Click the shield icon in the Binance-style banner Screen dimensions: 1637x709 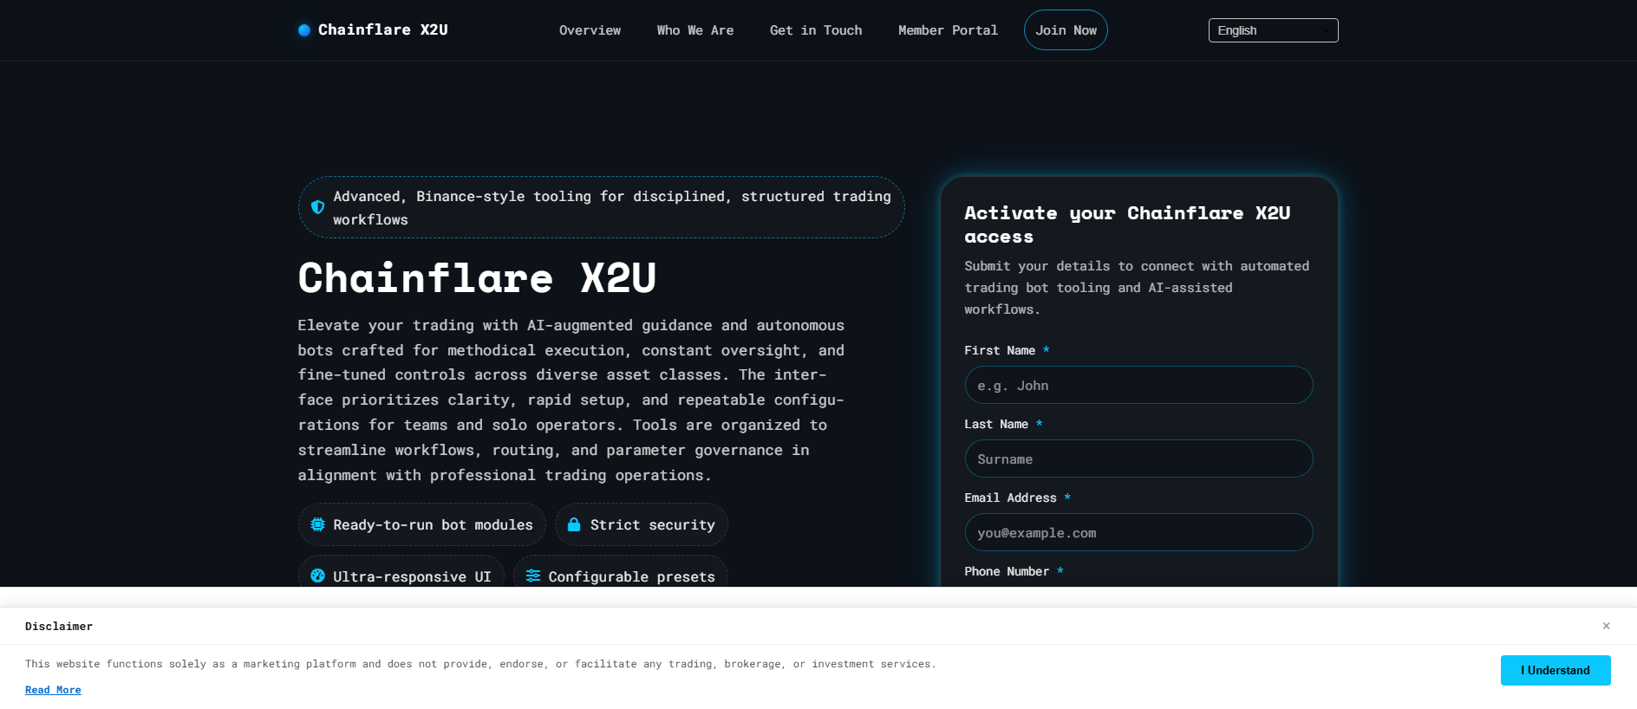[318, 207]
